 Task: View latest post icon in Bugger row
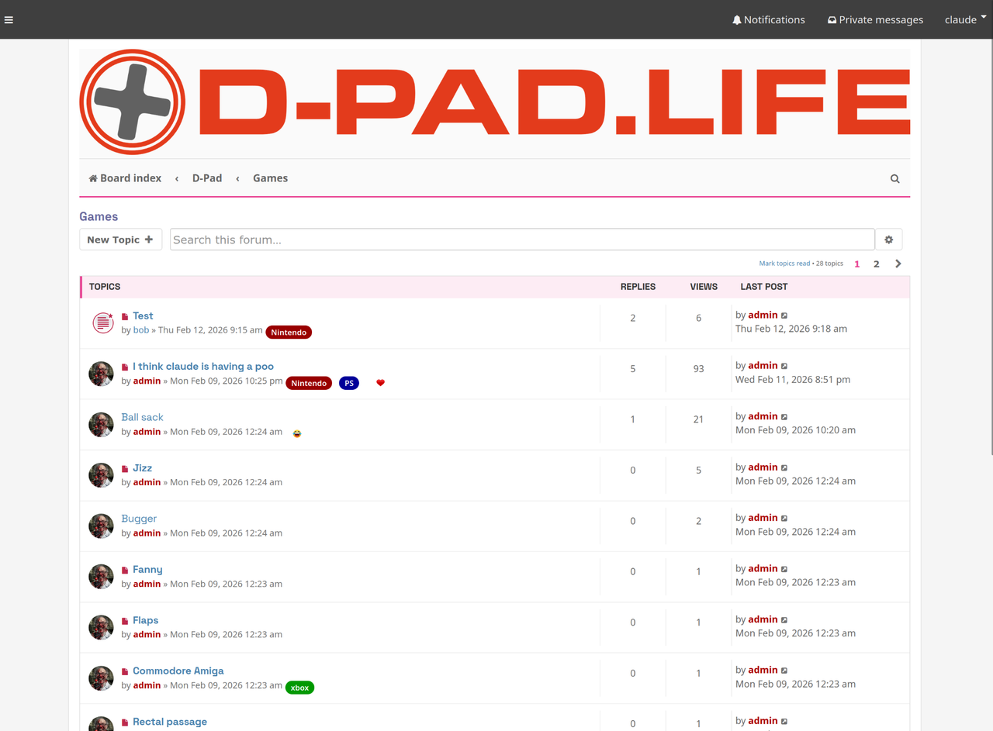[x=784, y=518]
